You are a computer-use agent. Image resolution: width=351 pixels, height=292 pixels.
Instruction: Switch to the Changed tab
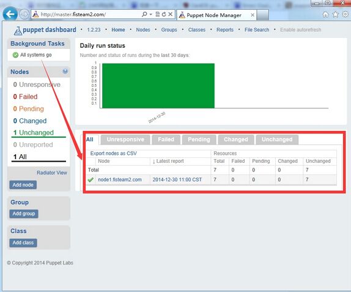[236, 140]
